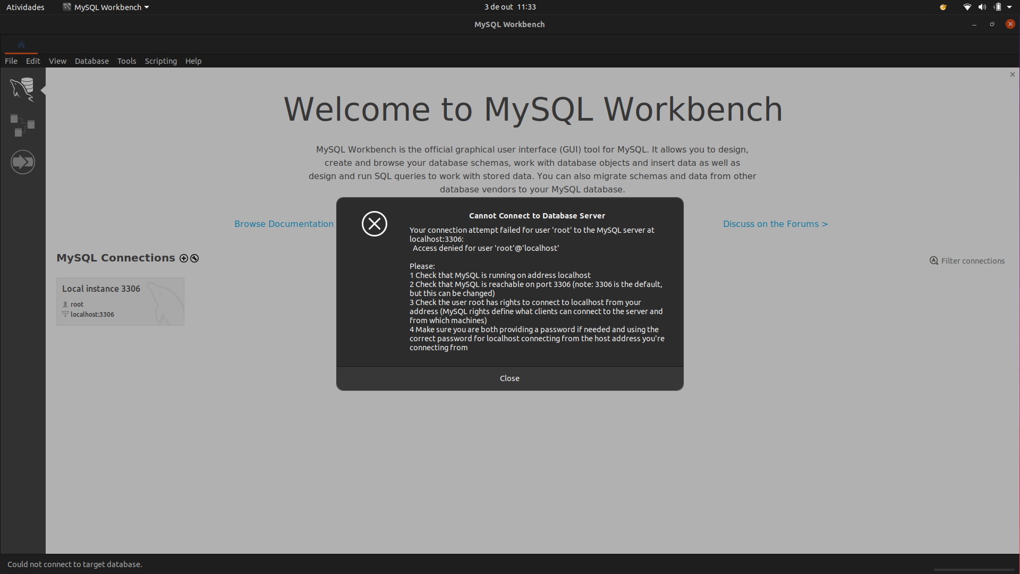Screen dimensions: 1020x574
Task: Click network icon beside 'localhost:3306' in tile
Action: click(x=65, y=314)
